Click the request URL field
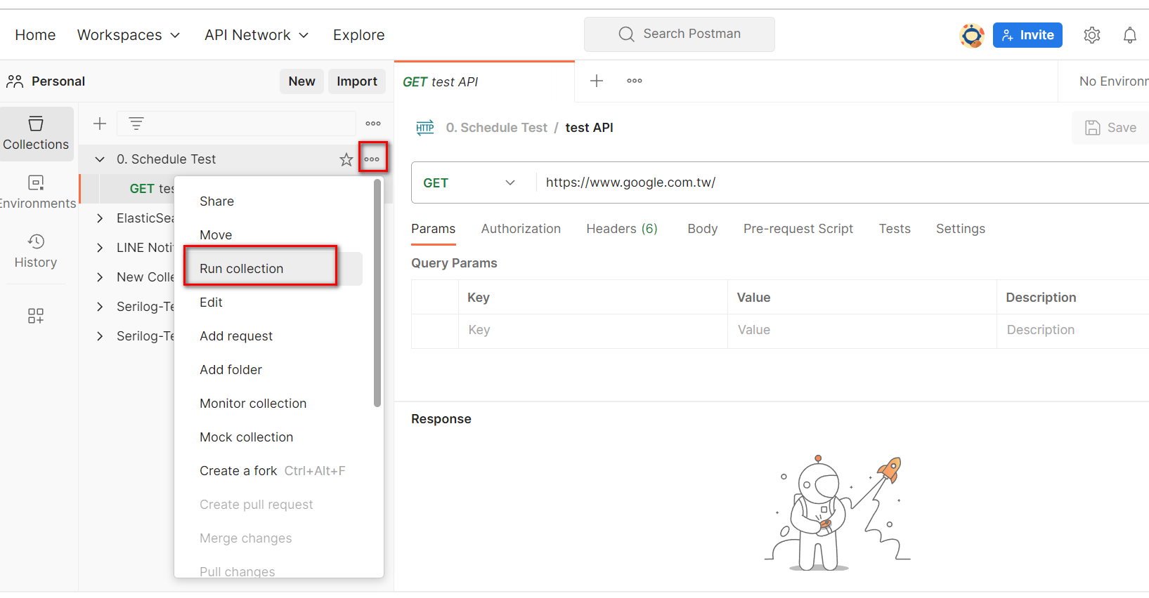 843,182
